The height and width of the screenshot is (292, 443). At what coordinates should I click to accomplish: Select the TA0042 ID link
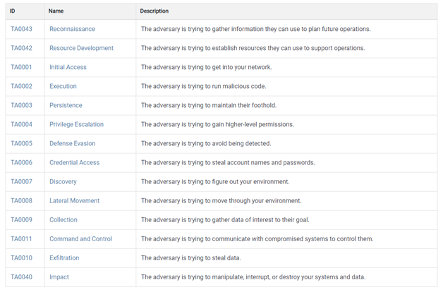click(x=20, y=48)
